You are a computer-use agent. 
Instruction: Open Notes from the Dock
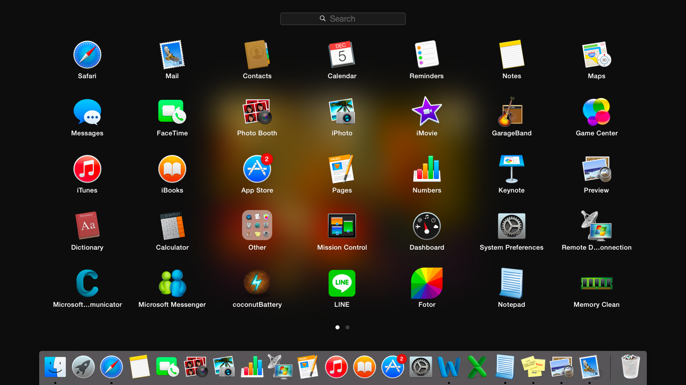coord(140,367)
